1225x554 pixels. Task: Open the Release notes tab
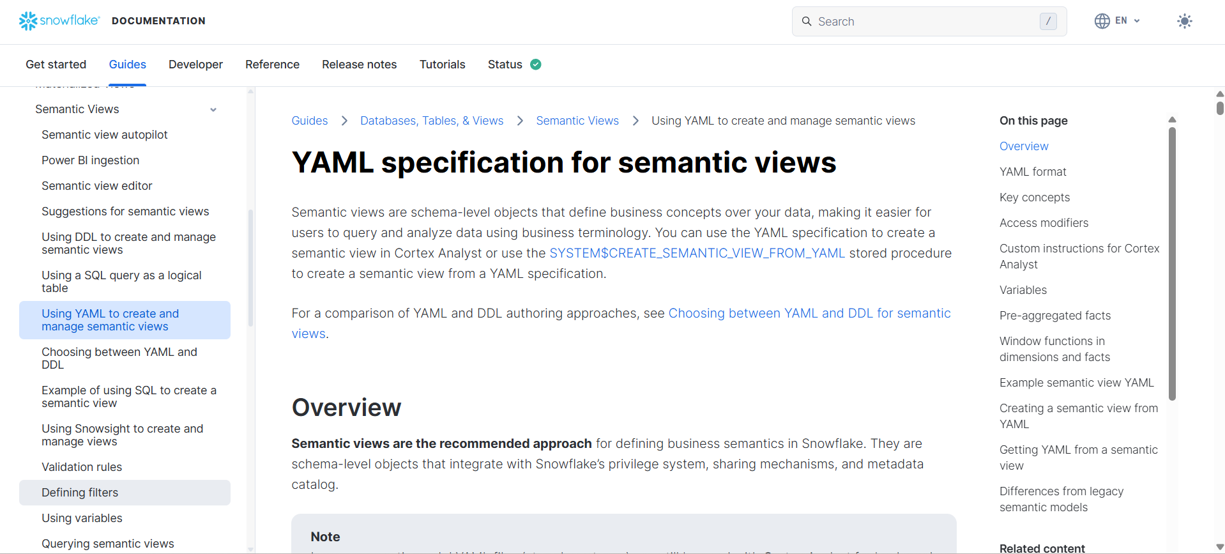[360, 65]
